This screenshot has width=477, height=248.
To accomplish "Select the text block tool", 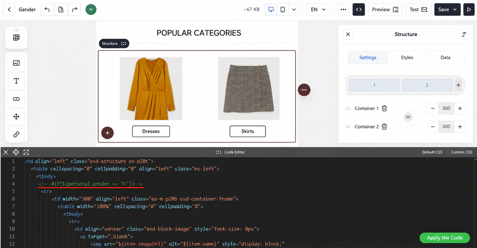I will [x=16, y=81].
